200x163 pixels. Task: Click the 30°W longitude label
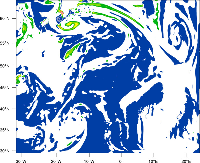click(x=21, y=161)
